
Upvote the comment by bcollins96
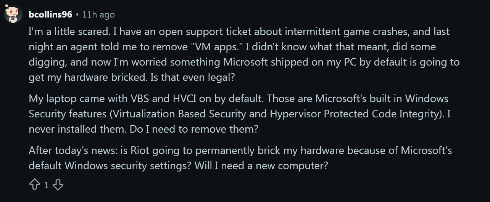point(35,185)
